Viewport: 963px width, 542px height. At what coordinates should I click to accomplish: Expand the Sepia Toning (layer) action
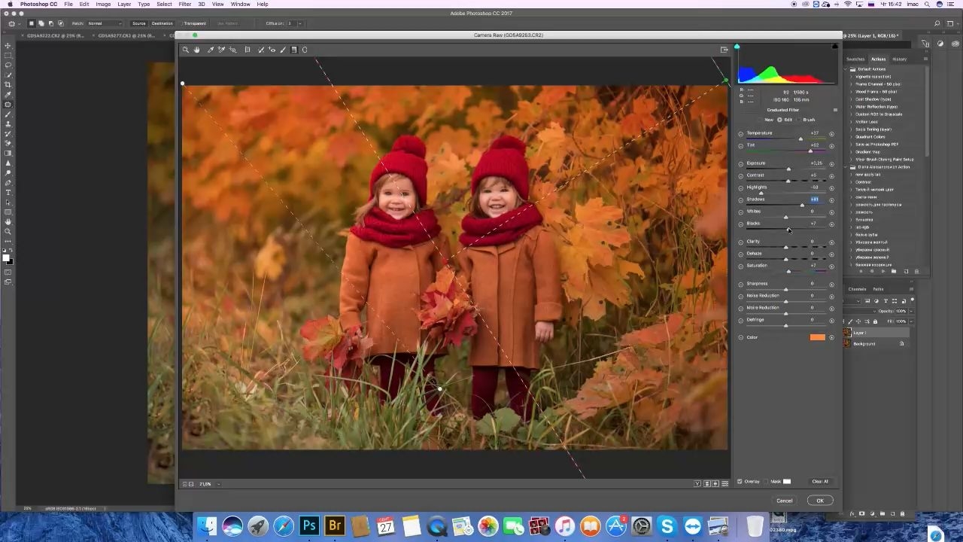tap(852, 129)
